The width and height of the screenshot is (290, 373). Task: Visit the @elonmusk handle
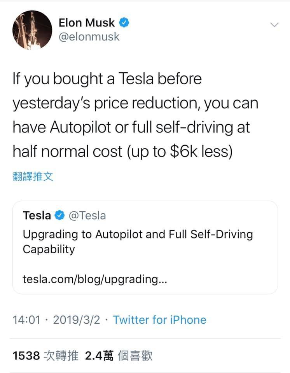pyautogui.click(x=89, y=37)
